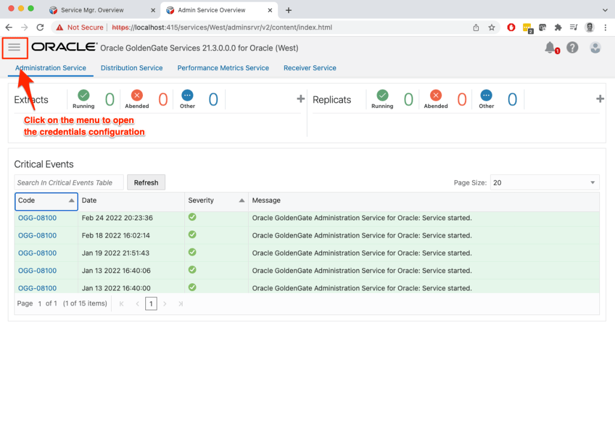Viewport: 615px width, 443px height.
Task: Sort table by Severity column arrow
Action: (x=241, y=200)
